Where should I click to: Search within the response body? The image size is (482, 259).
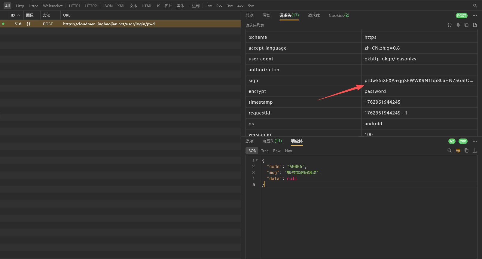(450, 151)
